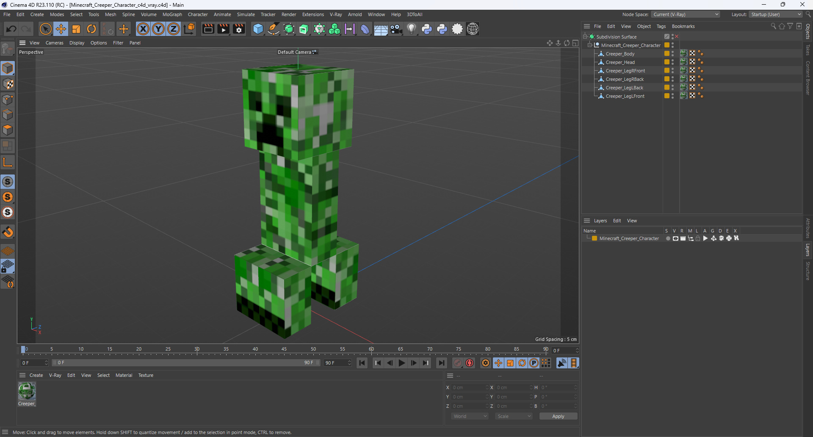Open the Scale mode dropdown
The width and height of the screenshot is (813, 437).
pyautogui.click(x=514, y=416)
